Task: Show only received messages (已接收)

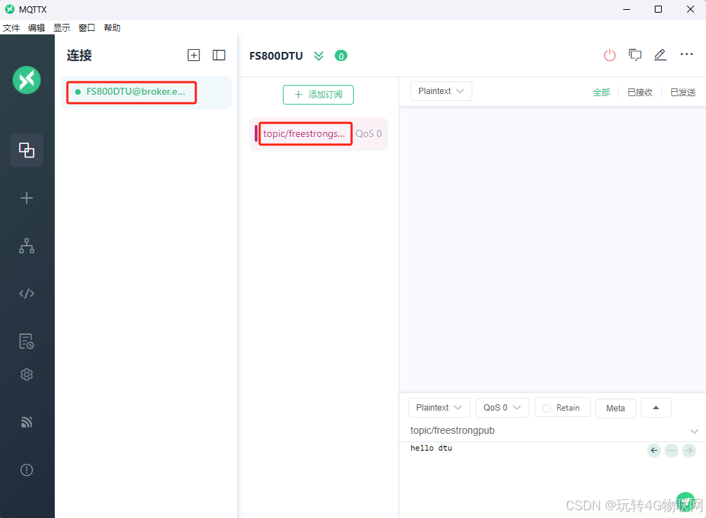Action: point(639,92)
